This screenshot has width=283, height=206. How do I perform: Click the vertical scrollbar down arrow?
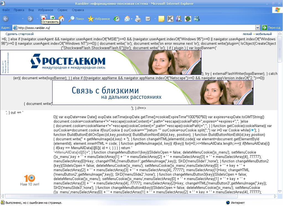(280, 191)
